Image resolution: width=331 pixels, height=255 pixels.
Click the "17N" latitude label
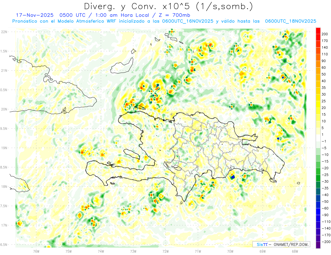point(4,225)
